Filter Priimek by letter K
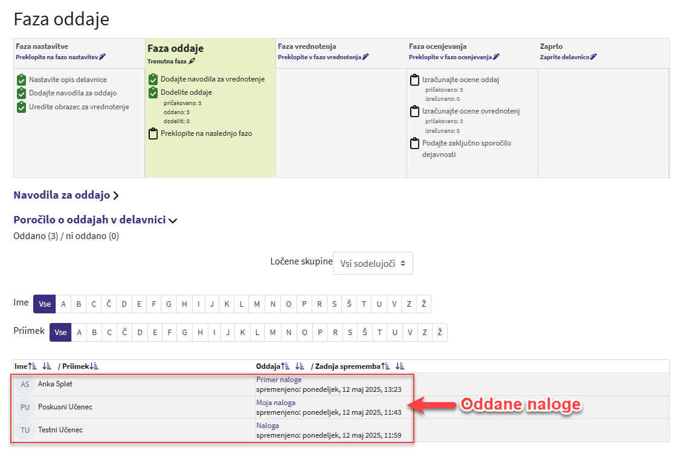 (242, 333)
